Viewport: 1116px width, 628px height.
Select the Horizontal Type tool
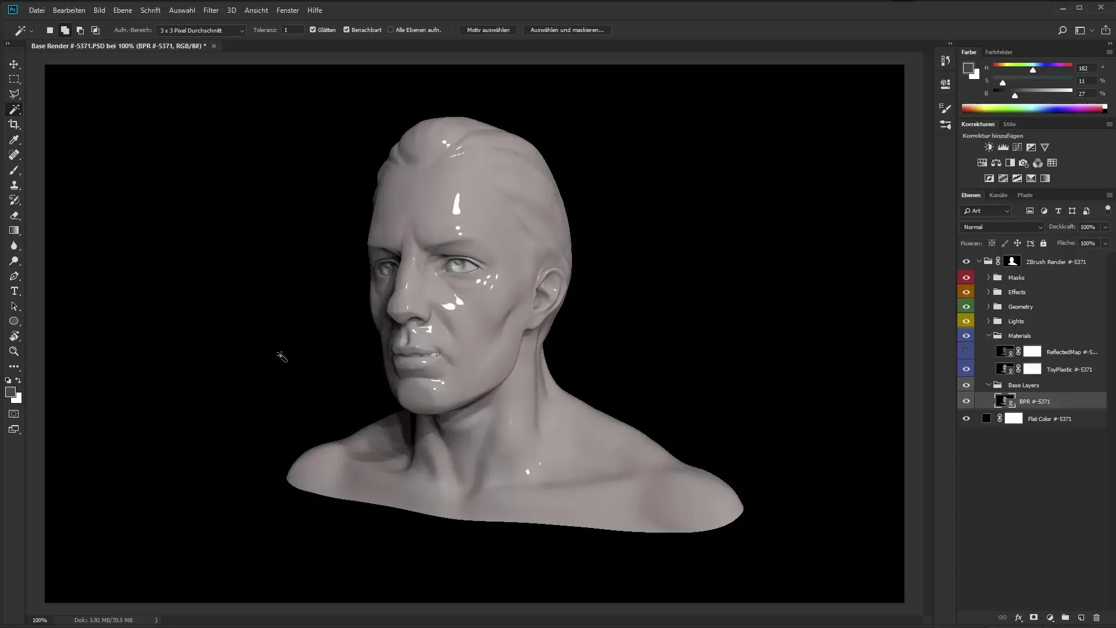(14, 291)
